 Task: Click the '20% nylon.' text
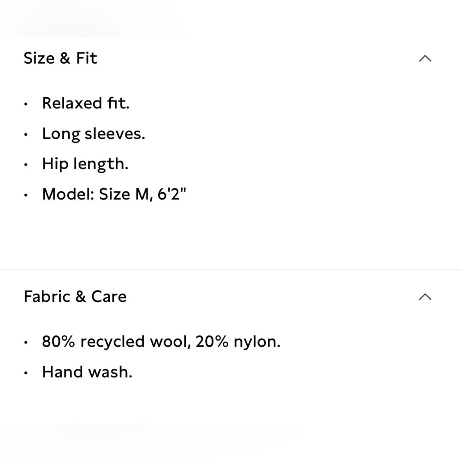pyautogui.click(x=238, y=342)
